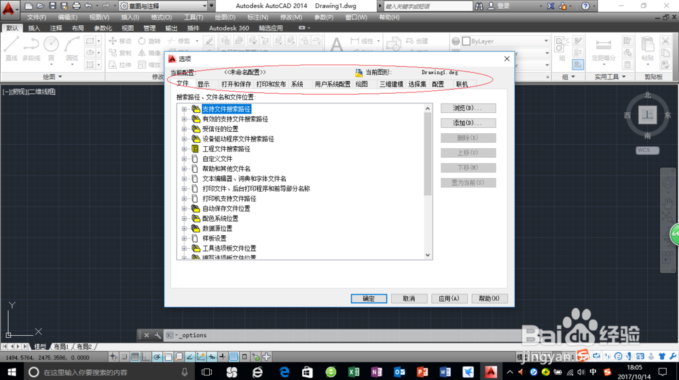This screenshot has width=679, height=380.
Task: Open the Windows Start menu
Action: coord(12,372)
